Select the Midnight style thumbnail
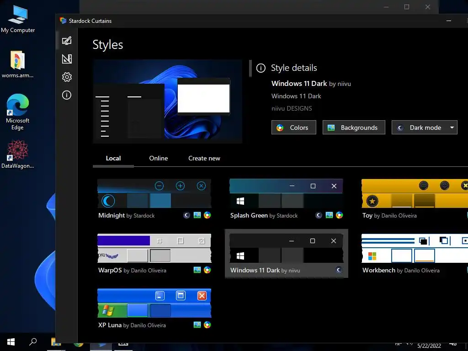Viewport: 468px width, 351px height. [x=154, y=193]
